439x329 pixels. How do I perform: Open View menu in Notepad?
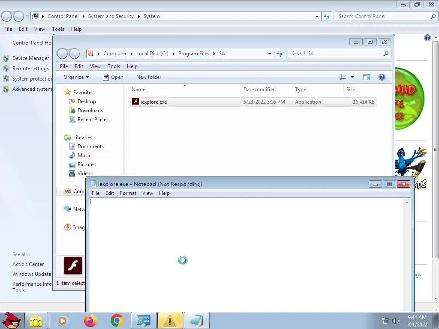pyautogui.click(x=147, y=193)
